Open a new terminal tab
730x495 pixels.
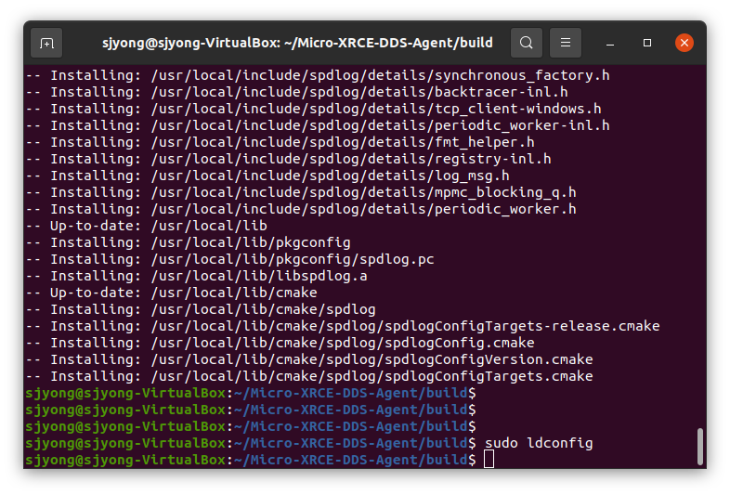click(46, 43)
